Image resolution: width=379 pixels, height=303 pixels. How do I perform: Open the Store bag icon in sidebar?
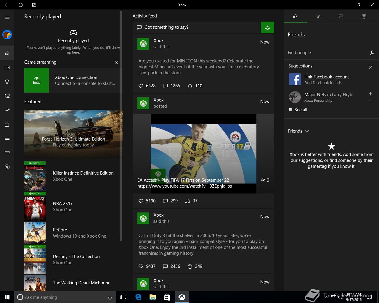7,124
